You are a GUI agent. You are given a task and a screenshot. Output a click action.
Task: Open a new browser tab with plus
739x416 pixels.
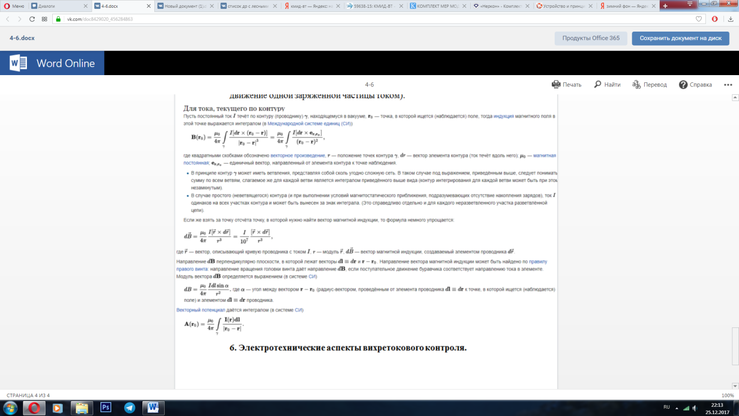pos(665,6)
